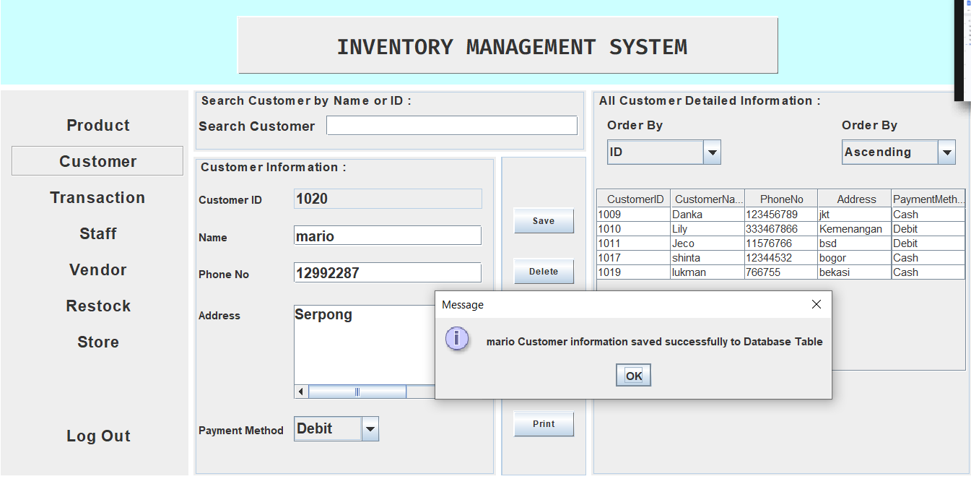Click the Delete button
Viewport: 971px width, 479px height.
pyautogui.click(x=544, y=272)
